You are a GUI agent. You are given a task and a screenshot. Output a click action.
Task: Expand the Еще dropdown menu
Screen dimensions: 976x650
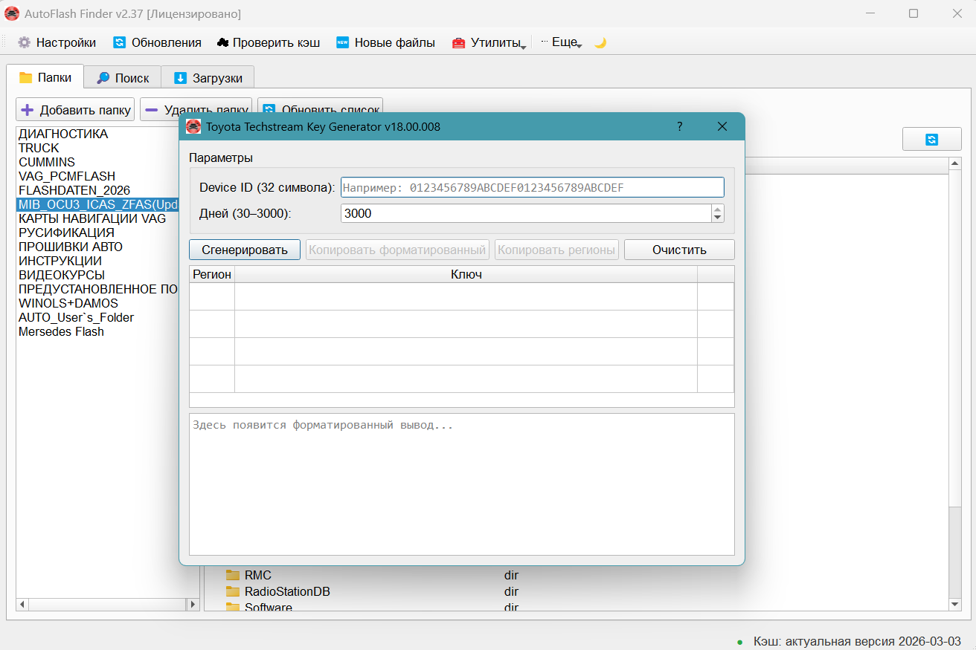click(x=561, y=42)
